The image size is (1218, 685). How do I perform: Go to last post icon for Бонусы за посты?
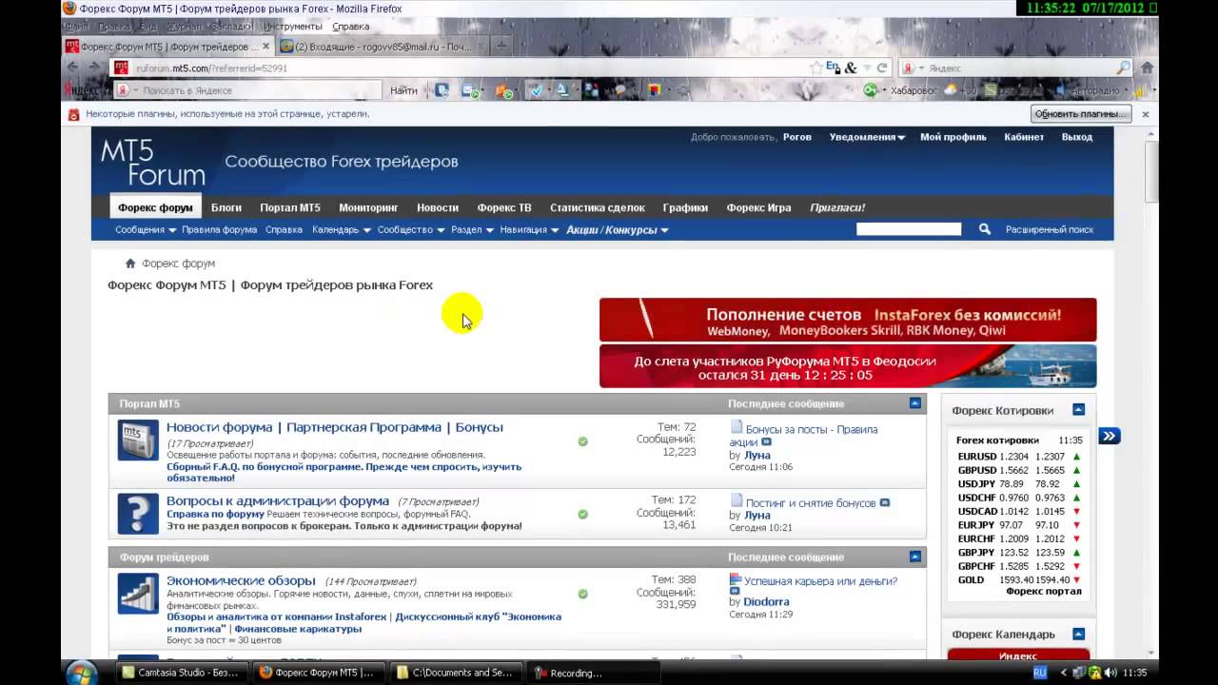pyautogui.click(x=767, y=442)
